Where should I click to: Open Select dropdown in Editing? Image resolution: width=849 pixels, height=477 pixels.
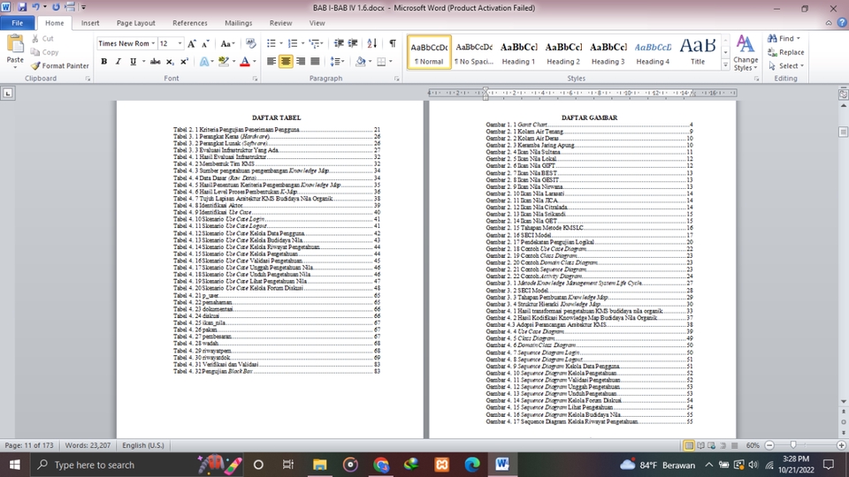(786, 65)
